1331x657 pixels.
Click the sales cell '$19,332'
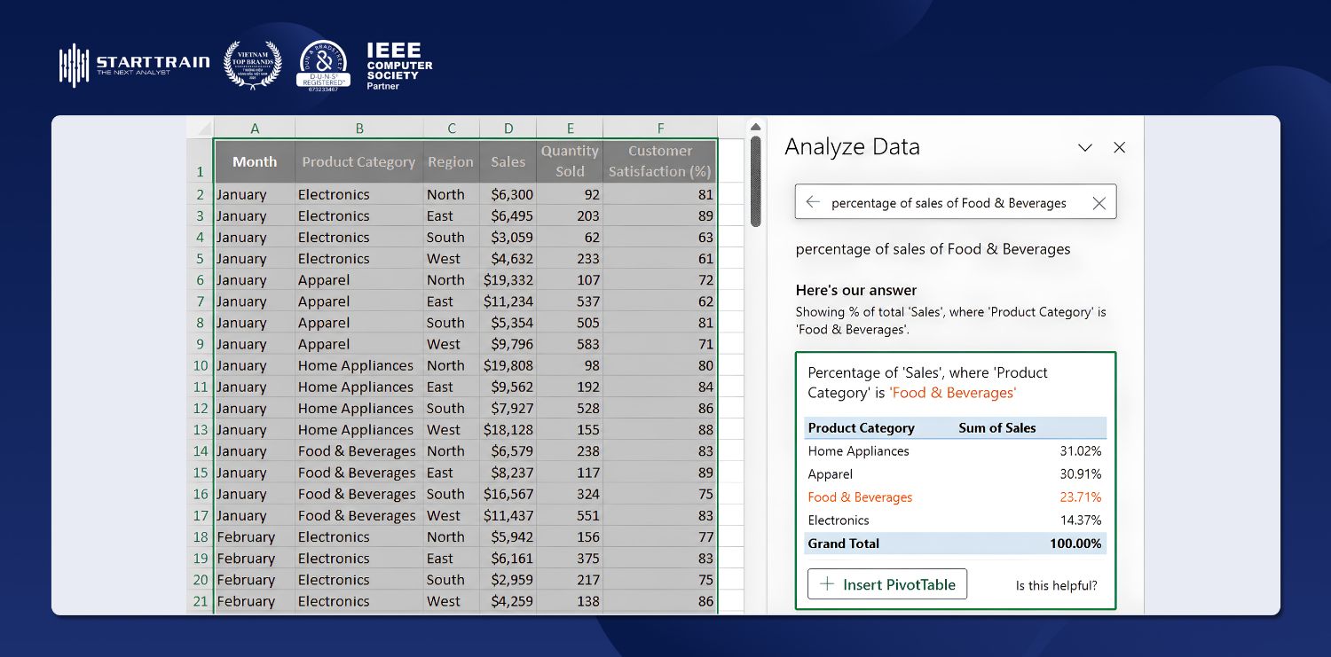[x=508, y=280]
